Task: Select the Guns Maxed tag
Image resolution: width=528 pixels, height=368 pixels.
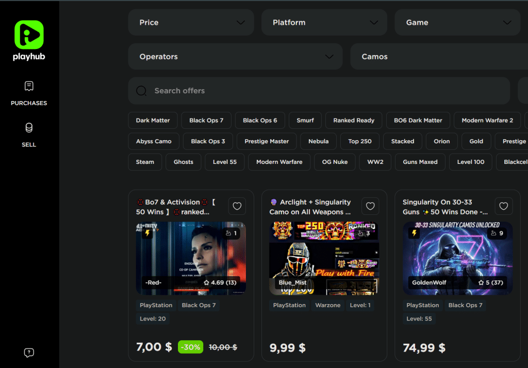Action: tap(420, 162)
